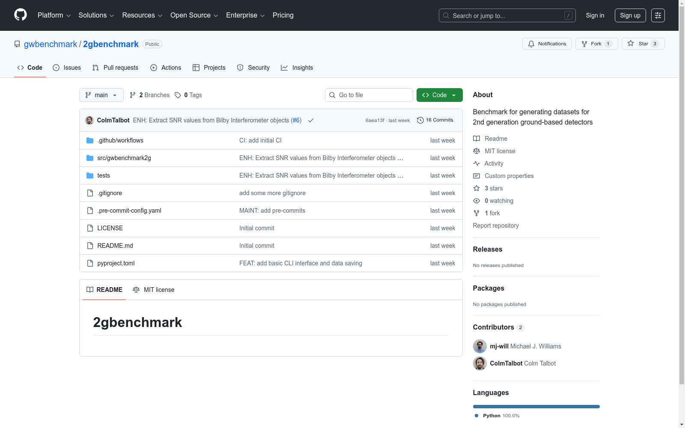Click the tag icon beside Tags
This screenshot has width=685, height=428.
point(178,95)
